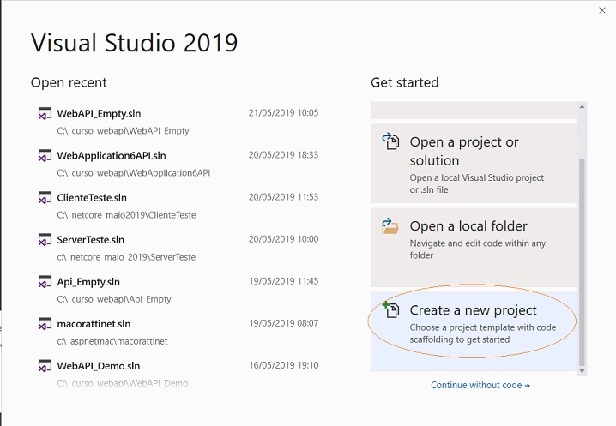Click the macorattinet.sln solution icon
The height and width of the screenshot is (426, 616).
[x=45, y=323]
